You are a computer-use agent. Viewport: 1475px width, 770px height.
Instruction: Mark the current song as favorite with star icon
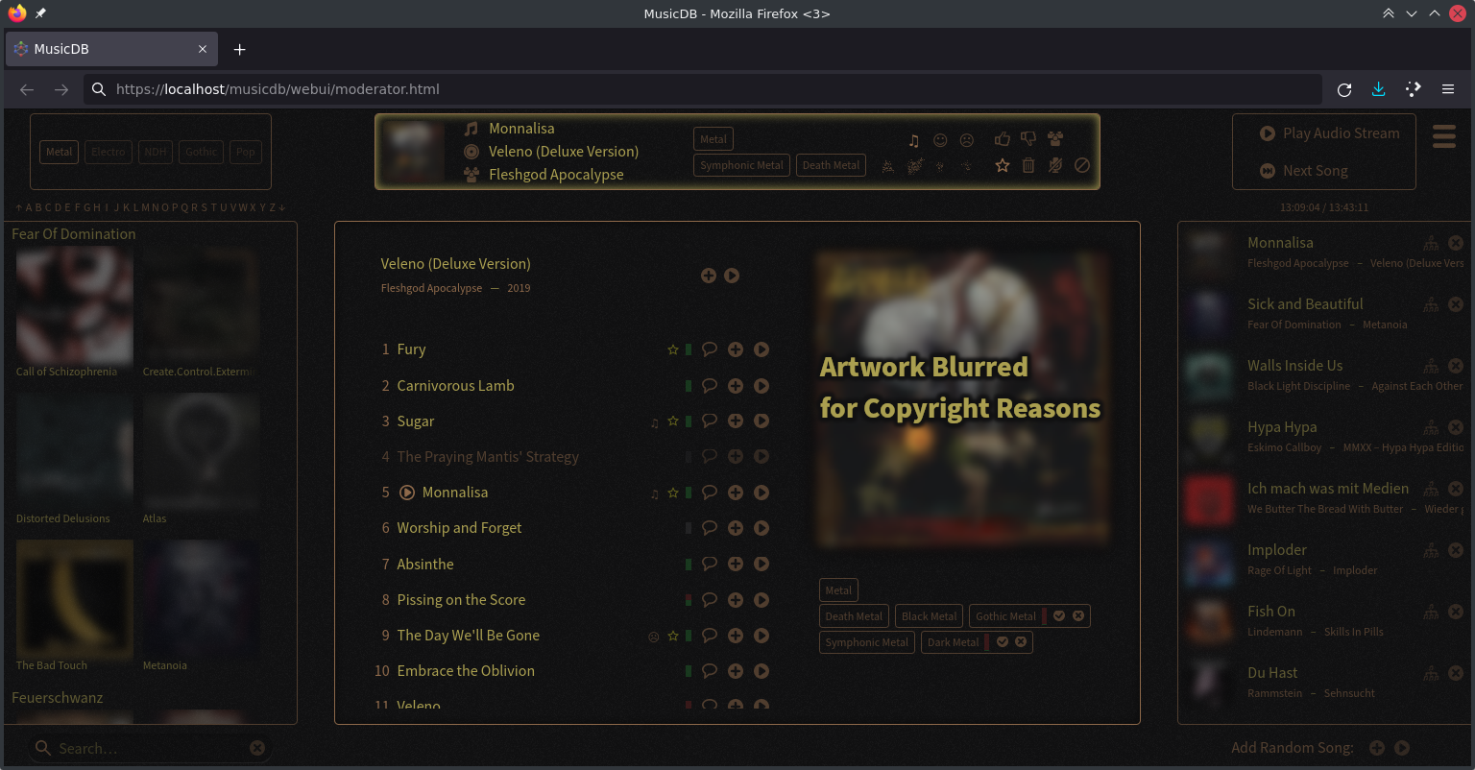coord(1002,166)
